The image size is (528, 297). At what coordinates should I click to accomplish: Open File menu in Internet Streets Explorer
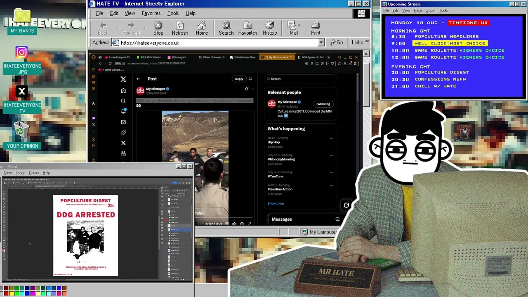(x=99, y=13)
